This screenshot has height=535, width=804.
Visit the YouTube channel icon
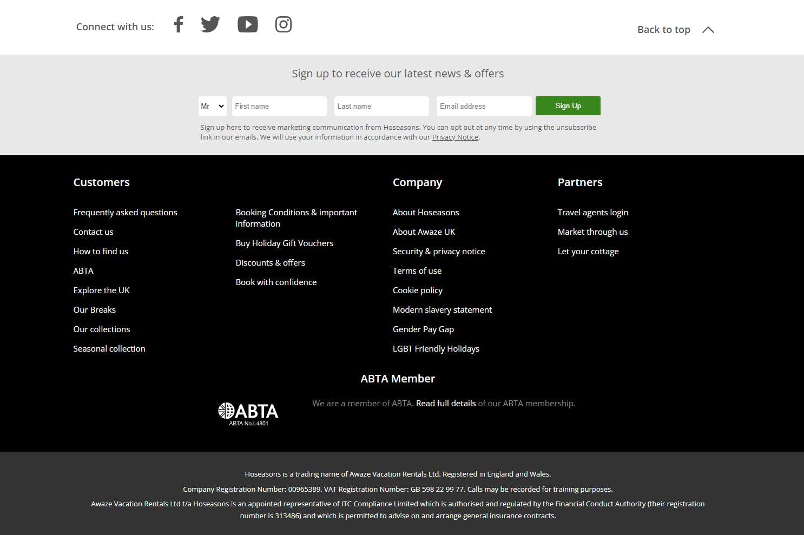click(x=248, y=24)
